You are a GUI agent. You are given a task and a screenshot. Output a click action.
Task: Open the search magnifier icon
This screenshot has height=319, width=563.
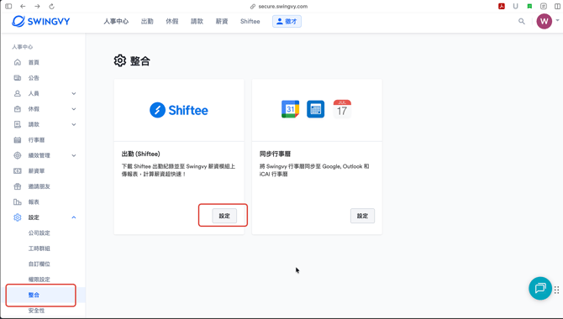(521, 22)
